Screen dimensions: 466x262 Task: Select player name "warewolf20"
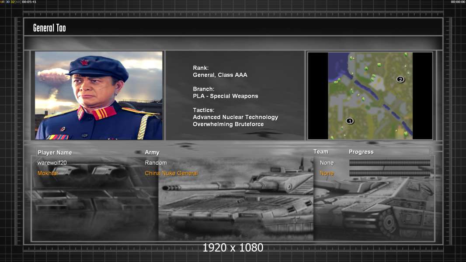point(52,163)
